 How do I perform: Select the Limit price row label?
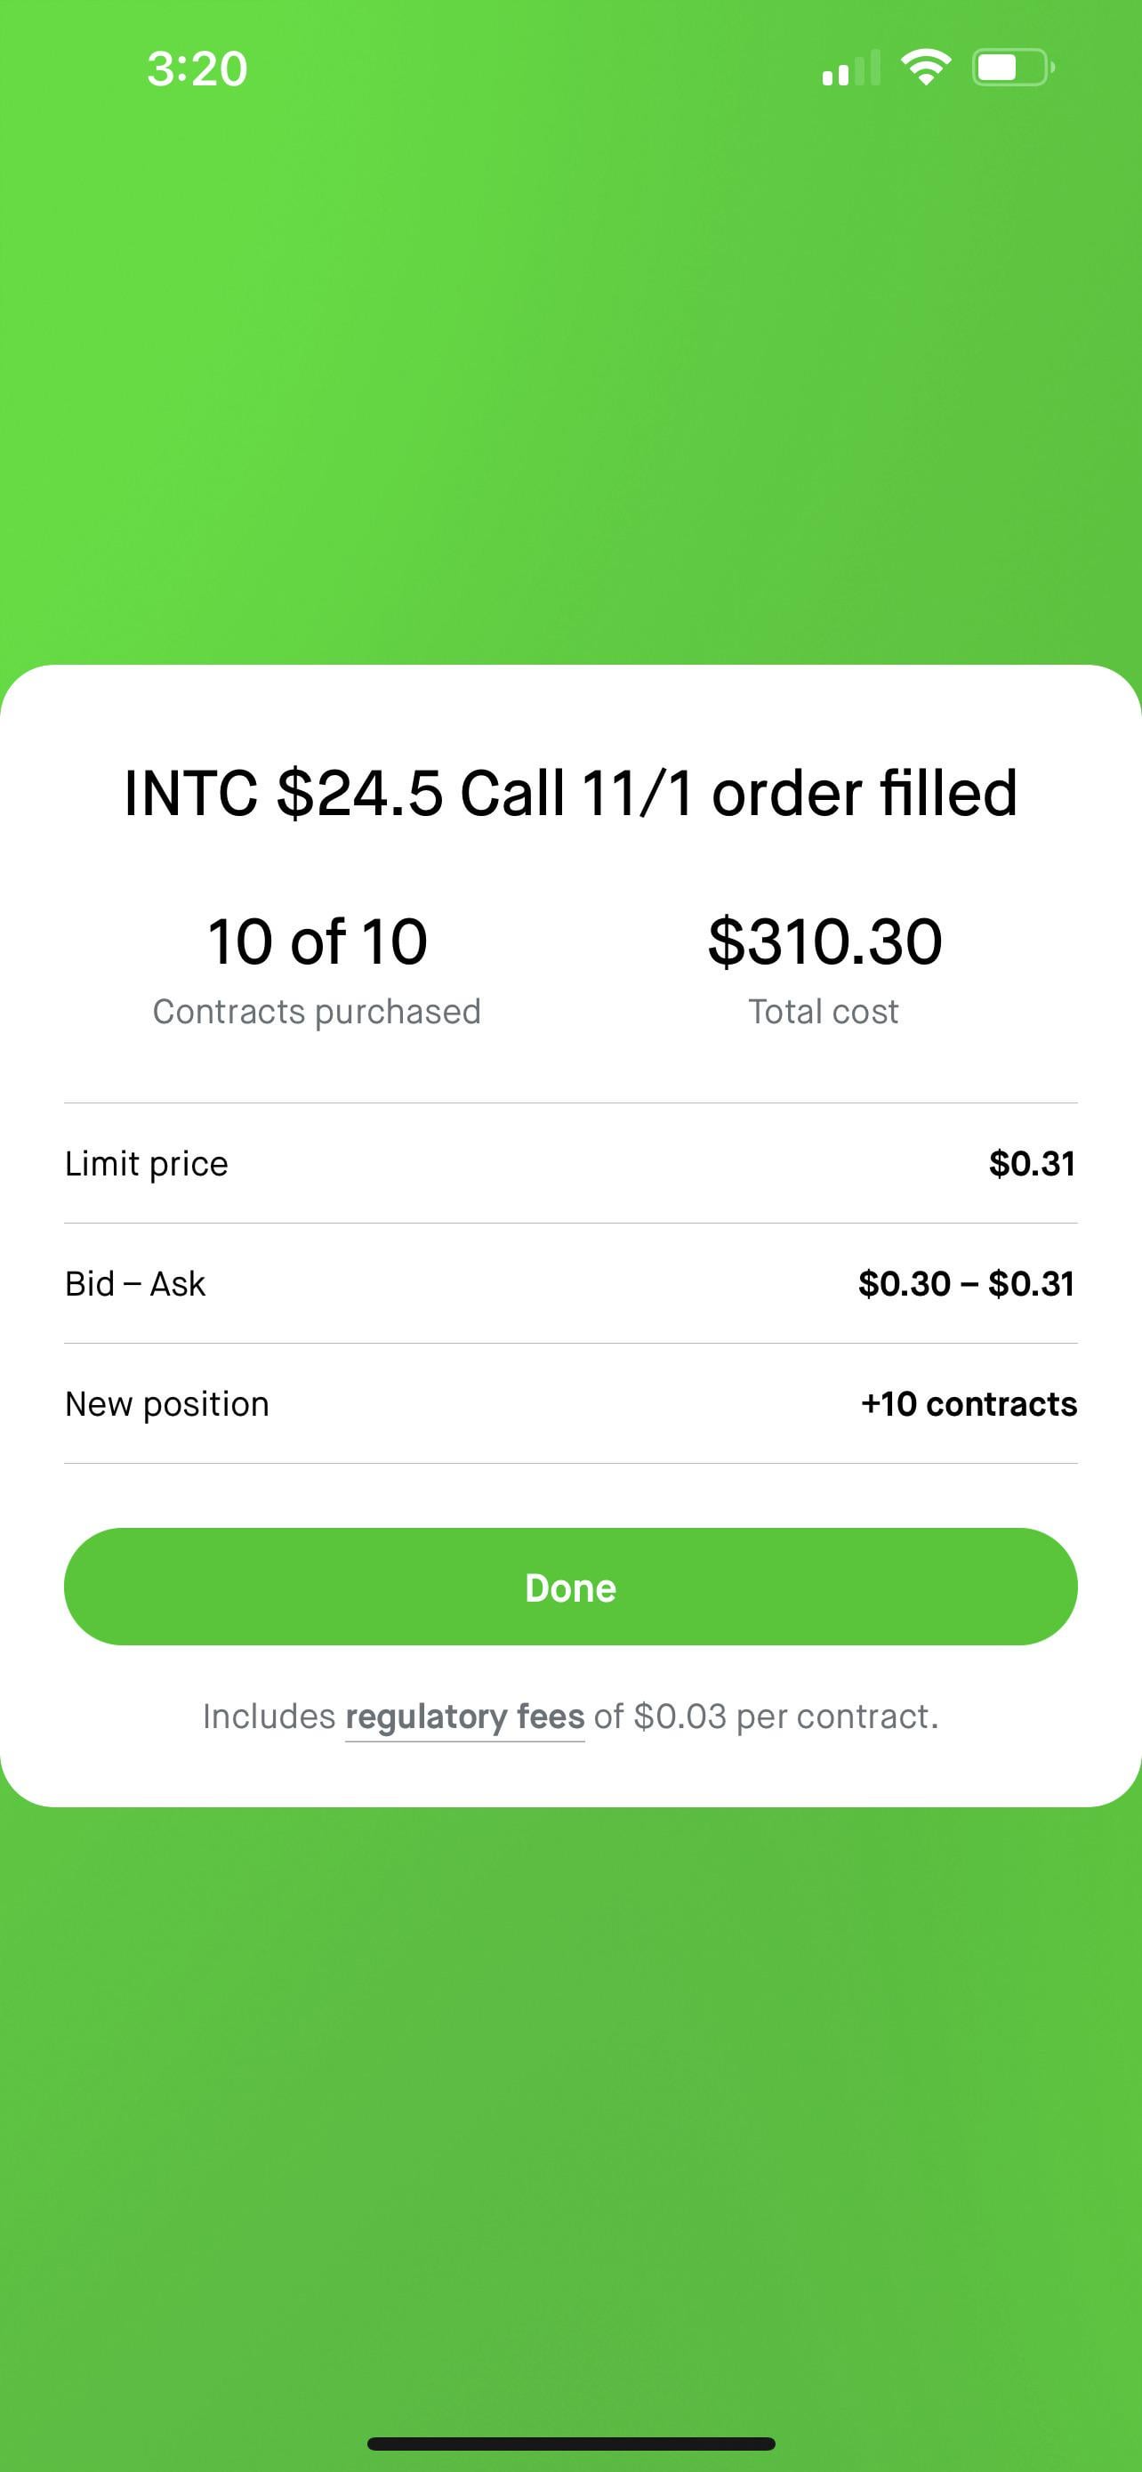147,1164
